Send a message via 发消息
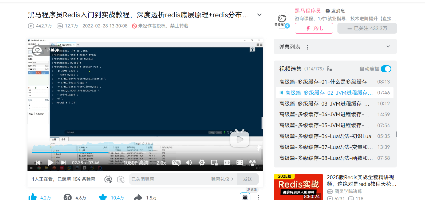The height and width of the screenshot is (200, 425). pos(335,11)
